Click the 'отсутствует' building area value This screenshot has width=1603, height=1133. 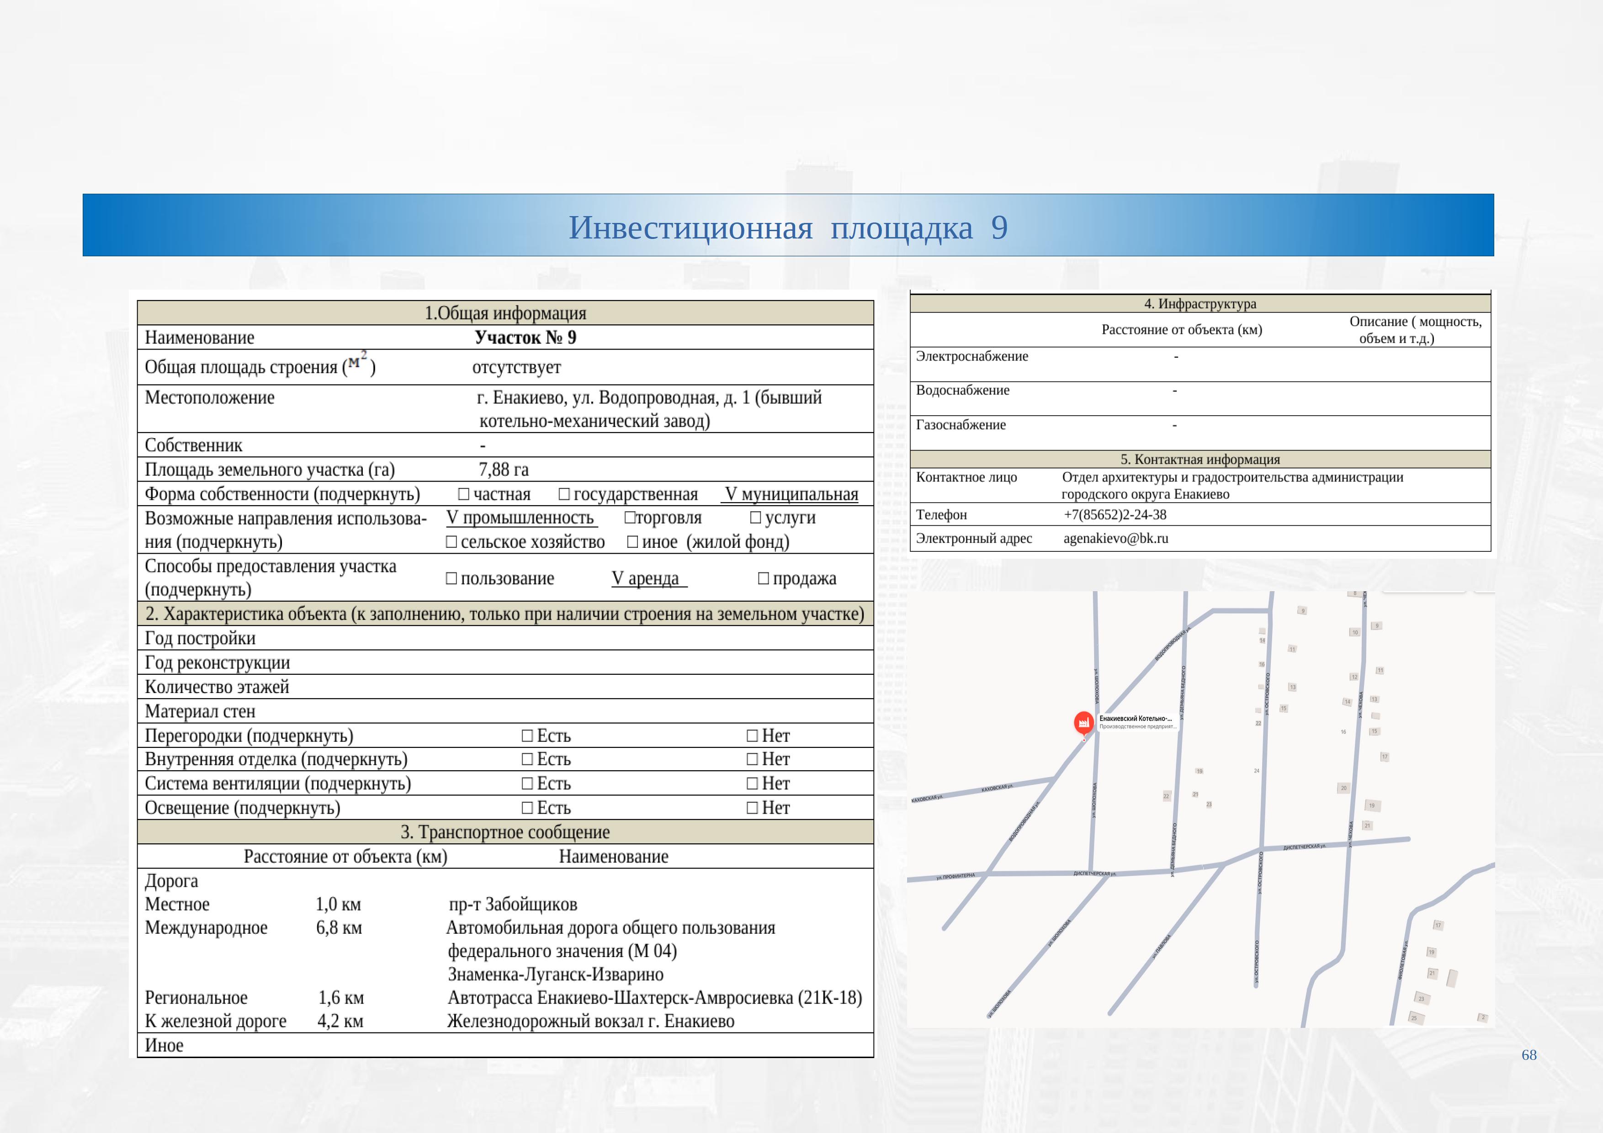tap(517, 367)
